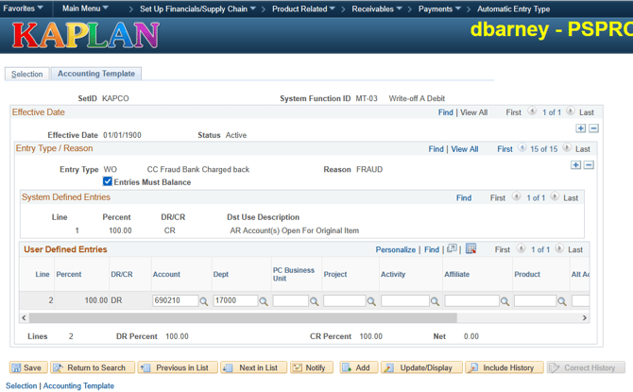Click the Project lookup magnifier icon

(x=371, y=301)
